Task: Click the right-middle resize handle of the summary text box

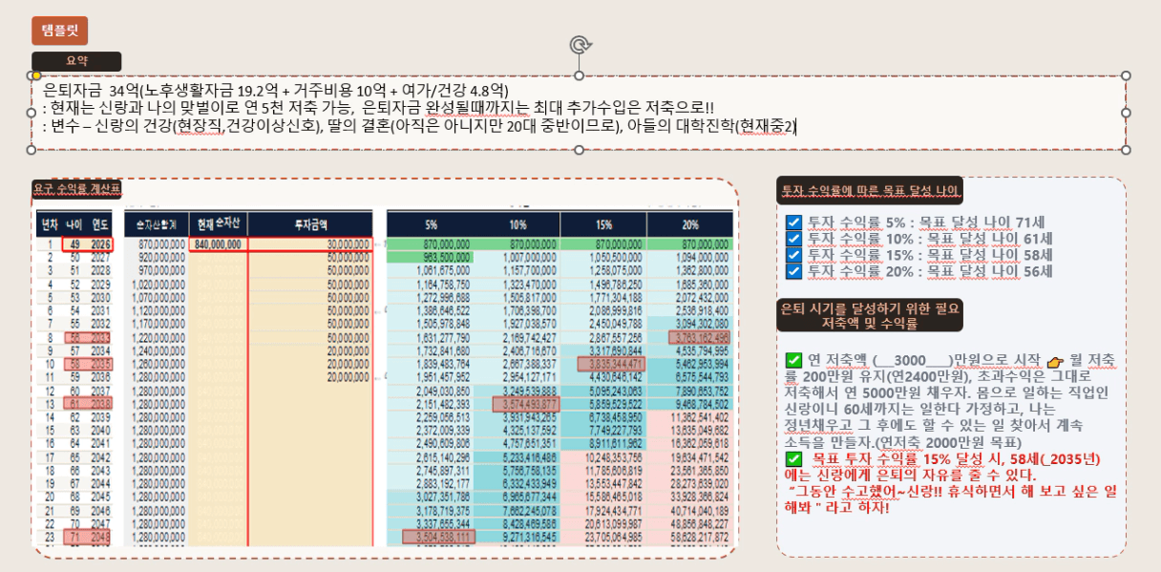Action: [x=1126, y=113]
